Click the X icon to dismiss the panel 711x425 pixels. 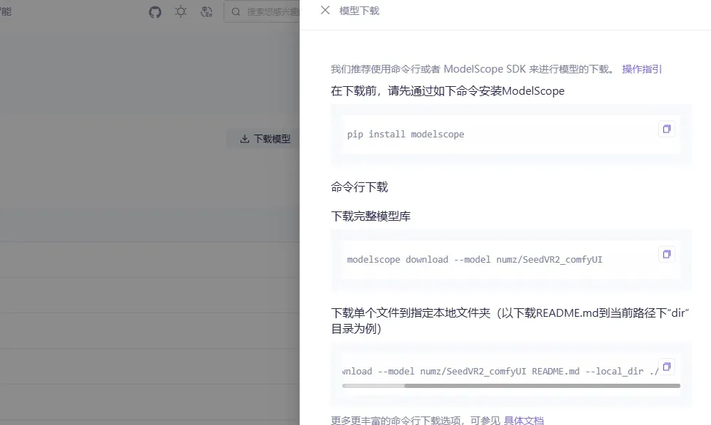pyautogui.click(x=326, y=10)
